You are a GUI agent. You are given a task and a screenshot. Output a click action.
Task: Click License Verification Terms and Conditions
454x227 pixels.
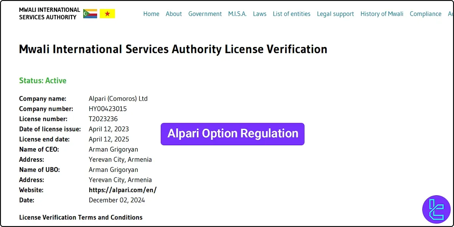click(81, 218)
